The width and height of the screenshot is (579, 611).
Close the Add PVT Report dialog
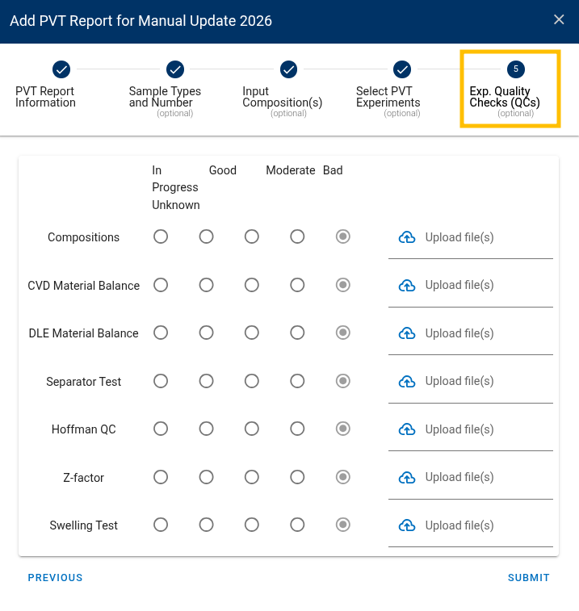559,19
